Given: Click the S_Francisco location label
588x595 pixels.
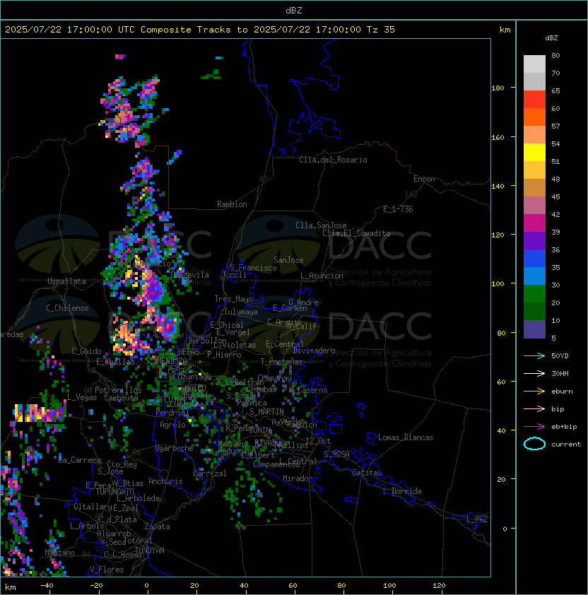Looking at the screenshot, I should click(253, 268).
